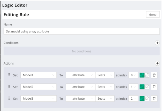
Task: Grab the drag handle of Model1 row
Action: tap(9, 75)
